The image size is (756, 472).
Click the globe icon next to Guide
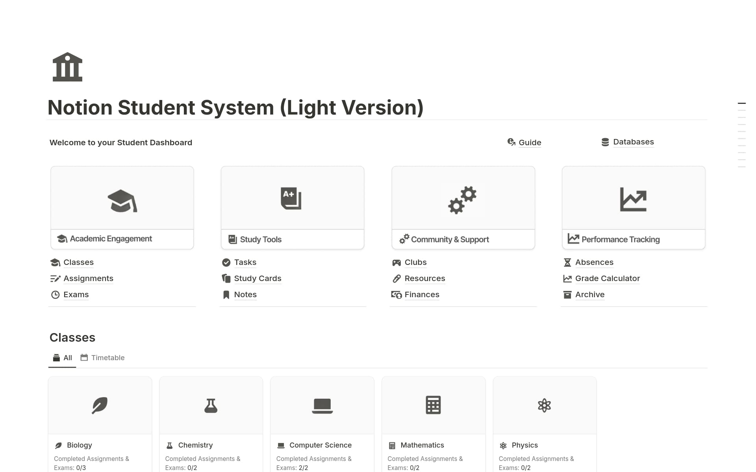511,142
